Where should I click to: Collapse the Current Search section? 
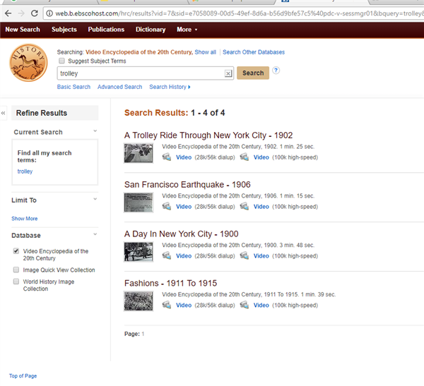pos(95,131)
